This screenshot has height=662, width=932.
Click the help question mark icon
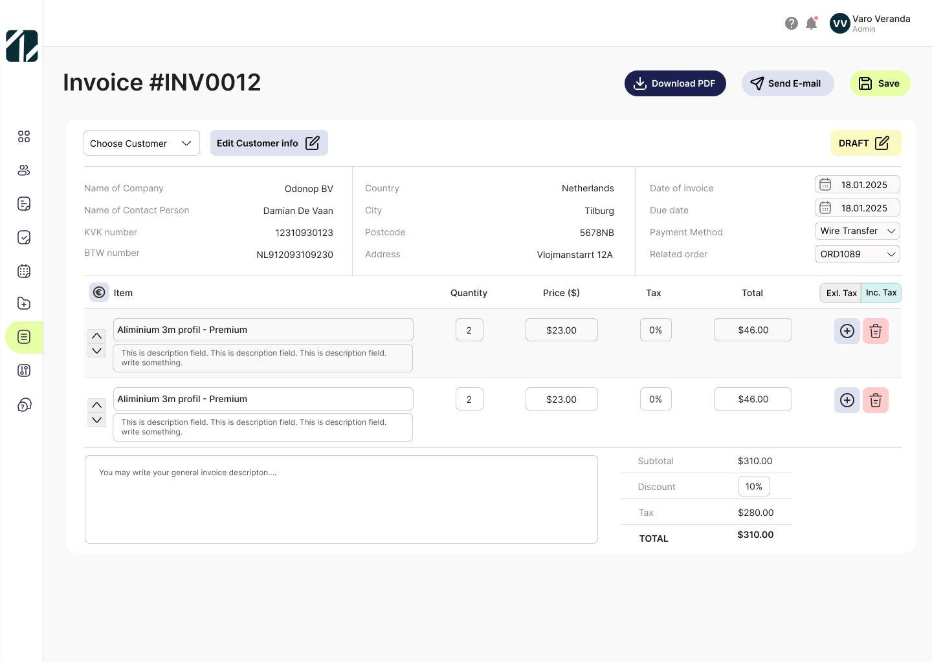[791, 23]
